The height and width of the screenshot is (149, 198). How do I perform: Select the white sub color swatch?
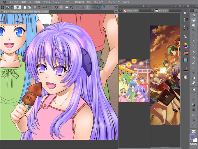point(195,140)
